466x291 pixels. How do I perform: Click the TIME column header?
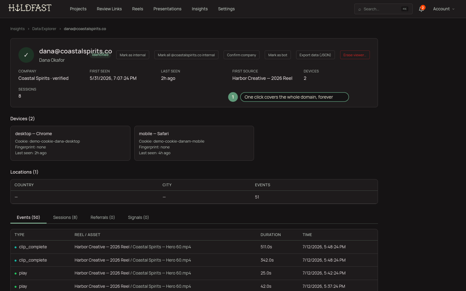coord(307,235)
